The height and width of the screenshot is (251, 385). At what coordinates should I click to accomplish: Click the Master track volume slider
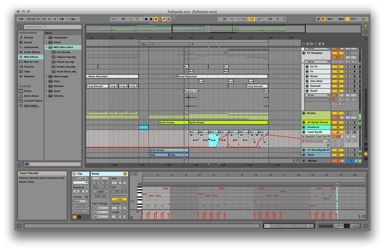[338, 161]
